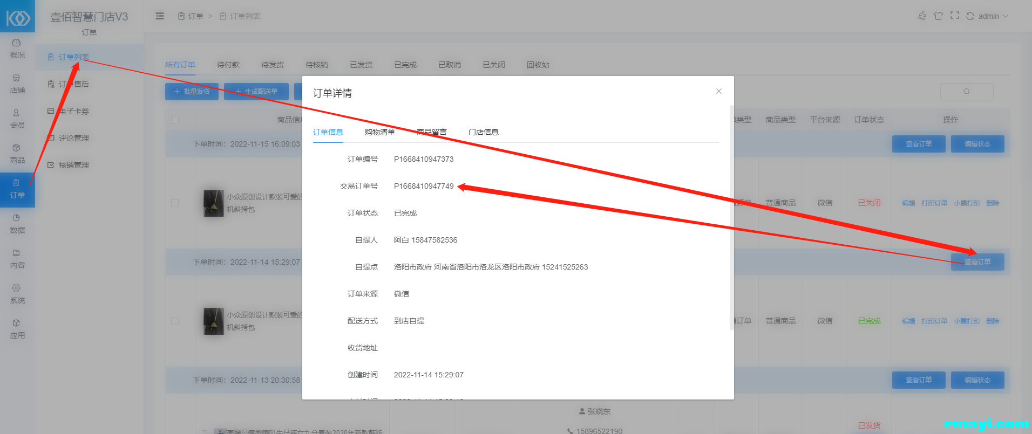Open the 数据 data sidebar section

click(17, 224)
